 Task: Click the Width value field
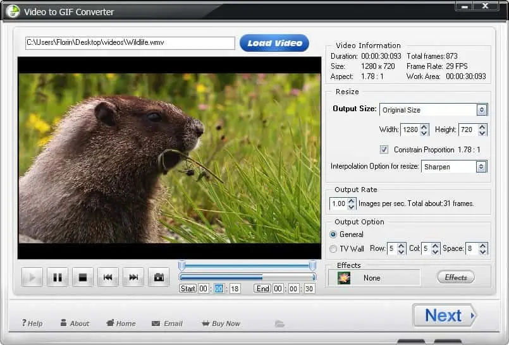(x=410, y=130)
